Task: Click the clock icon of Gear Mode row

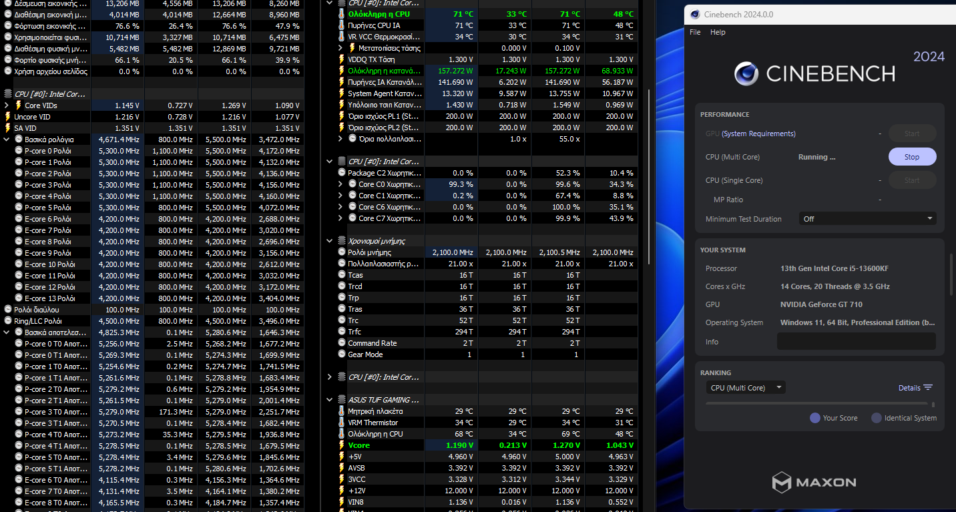Action: coord(342,354)
